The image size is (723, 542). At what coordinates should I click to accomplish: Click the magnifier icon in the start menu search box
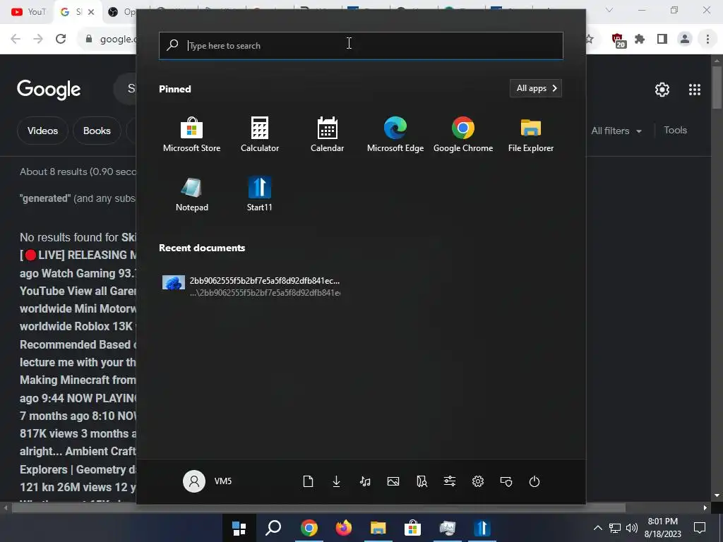coord(172,45)
